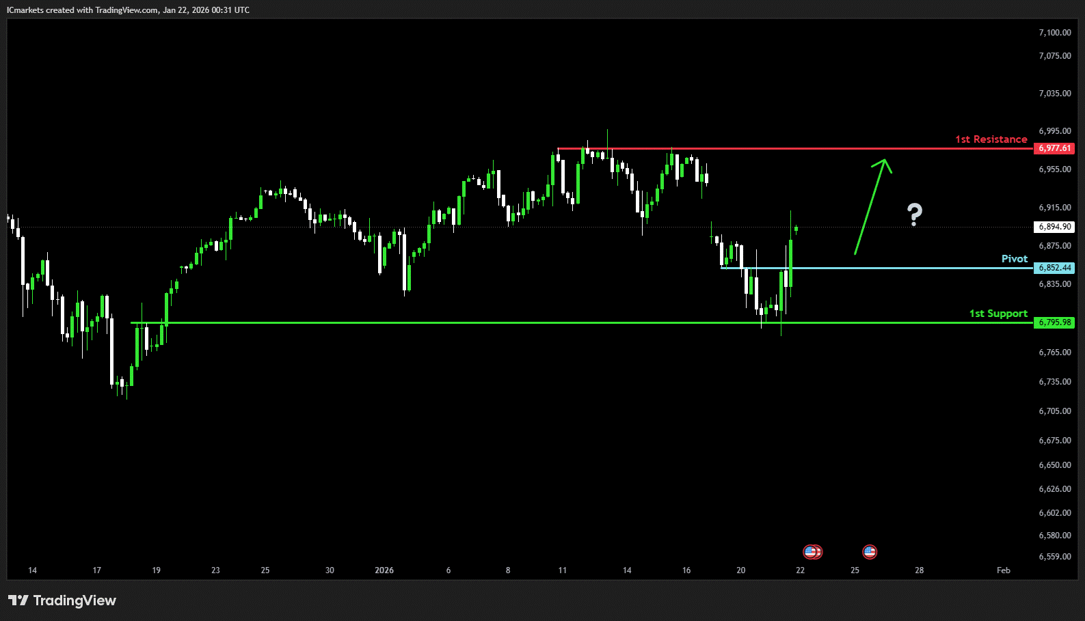Open the front US flag event icon near date 22
The width and height of the screenshot is (1085, 621).
click(809, 551)
